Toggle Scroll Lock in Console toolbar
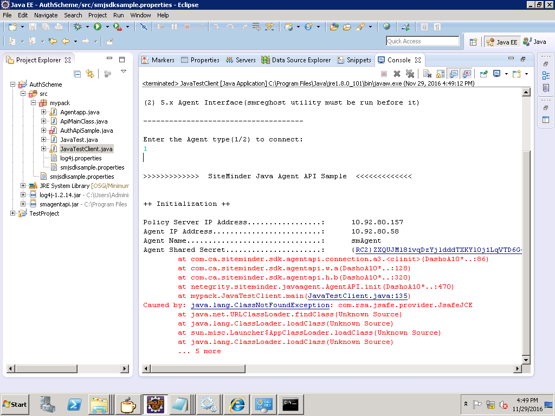 pyautogui.click(x=440, y=74)
